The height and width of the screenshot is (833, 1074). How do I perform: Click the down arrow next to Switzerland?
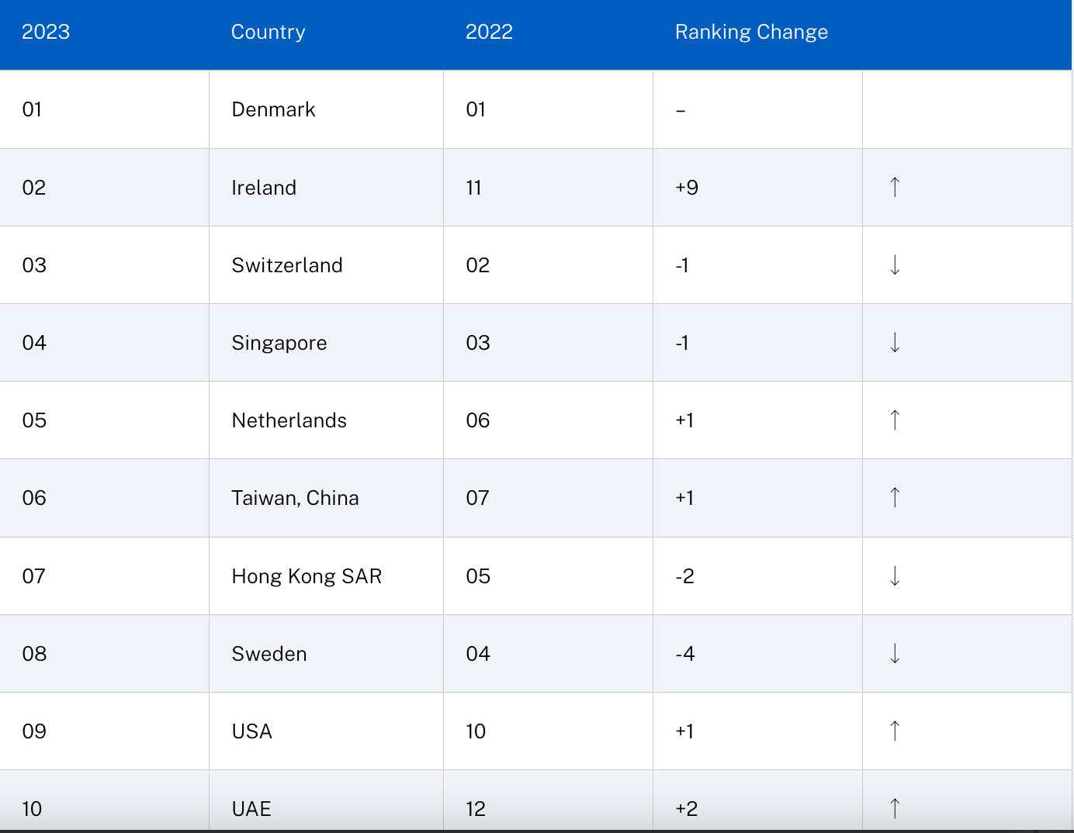pos(895,264)
